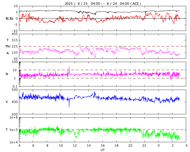The height and width of the screenshot is (152, 190).
Task: Select the "N" density axis label
Action: 7,74
